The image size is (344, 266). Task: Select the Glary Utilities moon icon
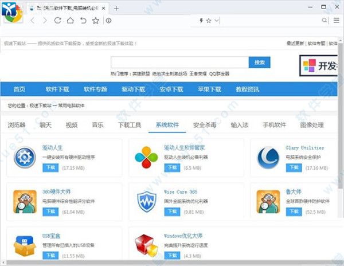click(268, 157)
